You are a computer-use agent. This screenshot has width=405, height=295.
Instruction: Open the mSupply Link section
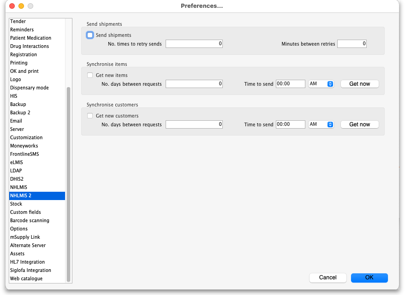[25, 237]
